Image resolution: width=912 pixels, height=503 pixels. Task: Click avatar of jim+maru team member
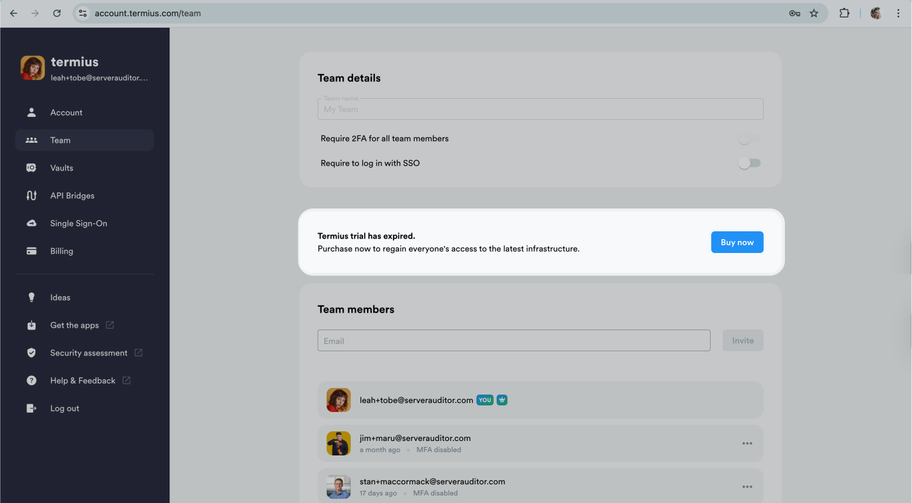(x=339, y=443)
